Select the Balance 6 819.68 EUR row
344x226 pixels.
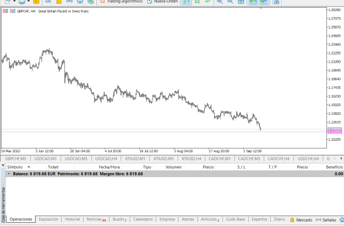(x=175, y=174)
